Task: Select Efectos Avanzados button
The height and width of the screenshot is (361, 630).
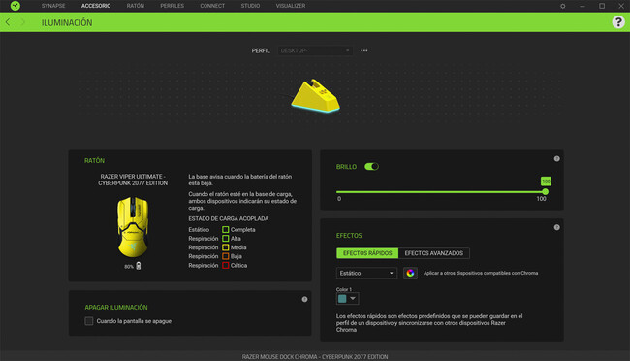Action: point(434,253)
